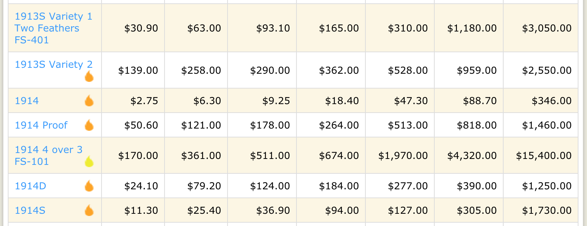Open the 1913S Variety 2 coin link
Image resolution: width=587 pixels, height=226 pixels.
53,64
